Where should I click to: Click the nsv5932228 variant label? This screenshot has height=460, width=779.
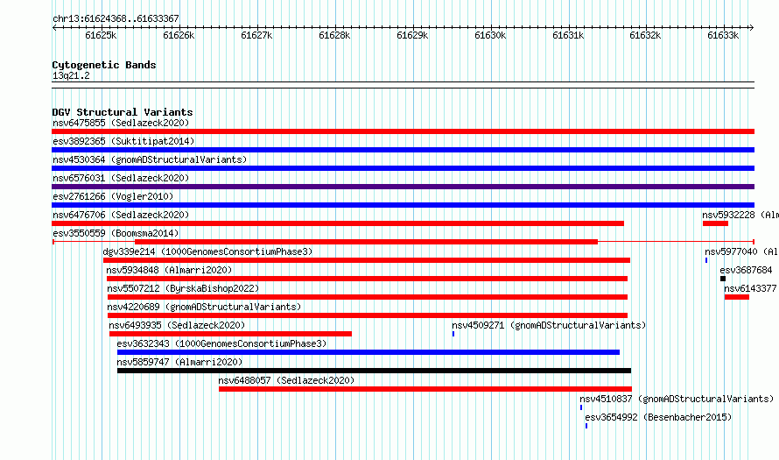(x=740, y=215)
